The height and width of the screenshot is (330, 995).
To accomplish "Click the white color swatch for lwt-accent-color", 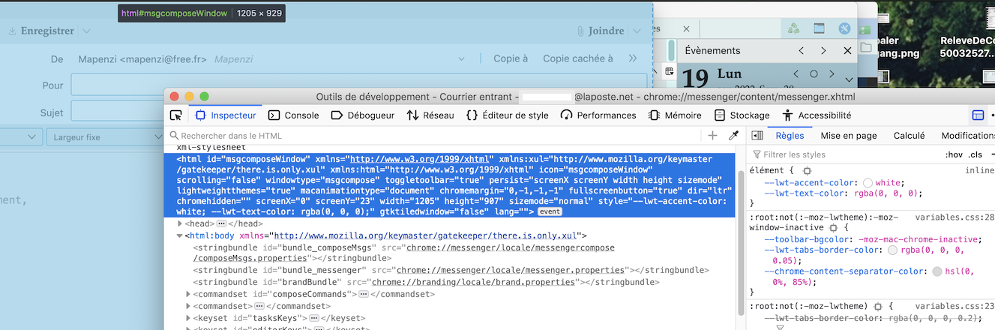I will [x=868, y=182].
